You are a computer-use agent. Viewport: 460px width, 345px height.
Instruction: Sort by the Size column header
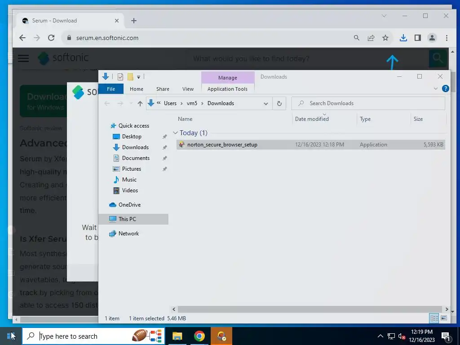pyautogui.click(x=418, y=119)
